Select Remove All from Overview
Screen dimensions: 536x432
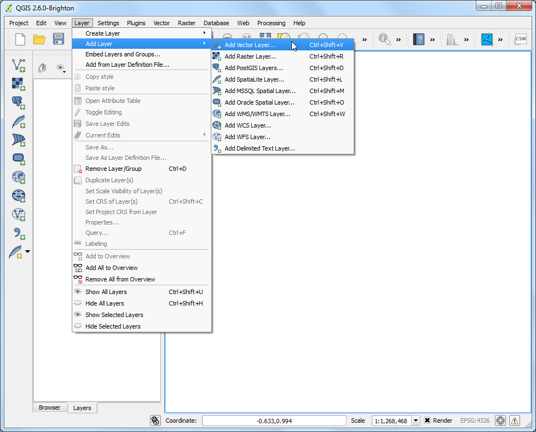141,279
